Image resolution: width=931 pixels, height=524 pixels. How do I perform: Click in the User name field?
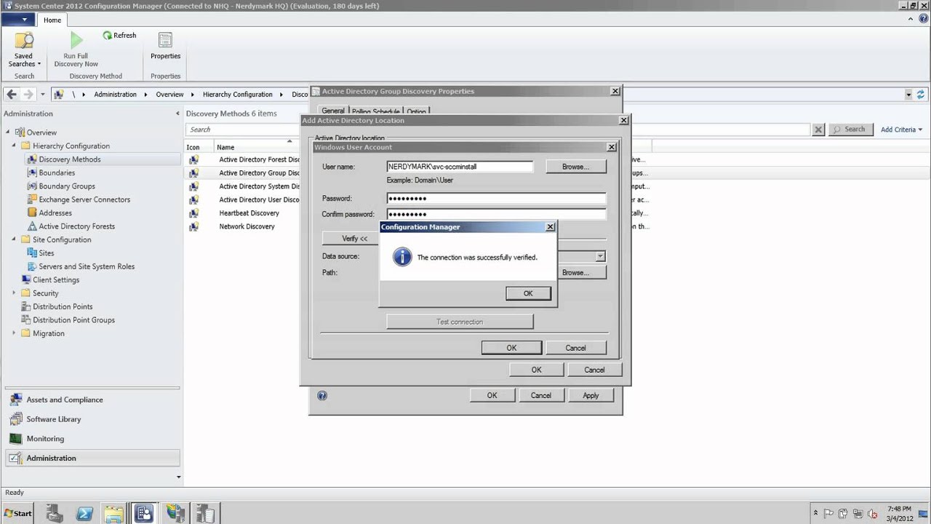(x=460, y=167)
